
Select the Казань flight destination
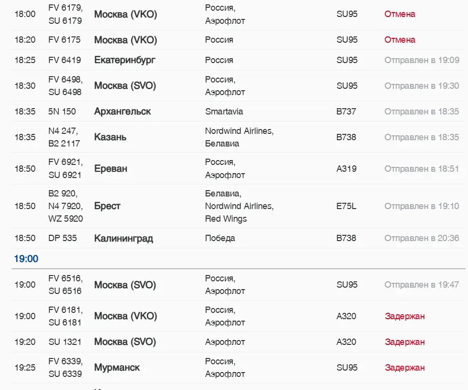[x=110, y=137]
